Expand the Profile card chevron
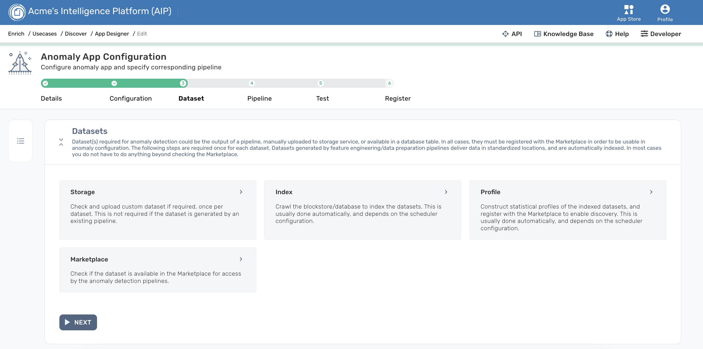 (x=651, y=192)
